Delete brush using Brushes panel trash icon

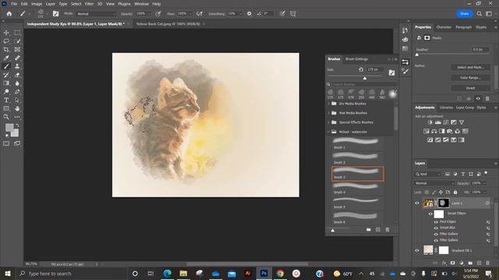tap(388, 229)
